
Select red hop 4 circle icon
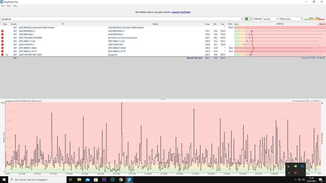(2, 38)
